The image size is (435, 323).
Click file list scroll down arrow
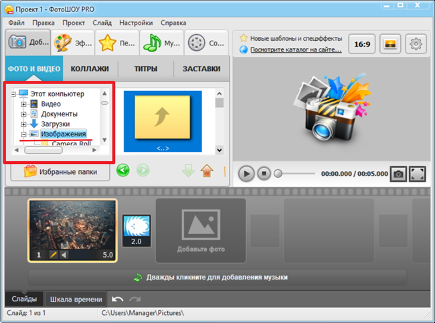[x=220, y=150]
